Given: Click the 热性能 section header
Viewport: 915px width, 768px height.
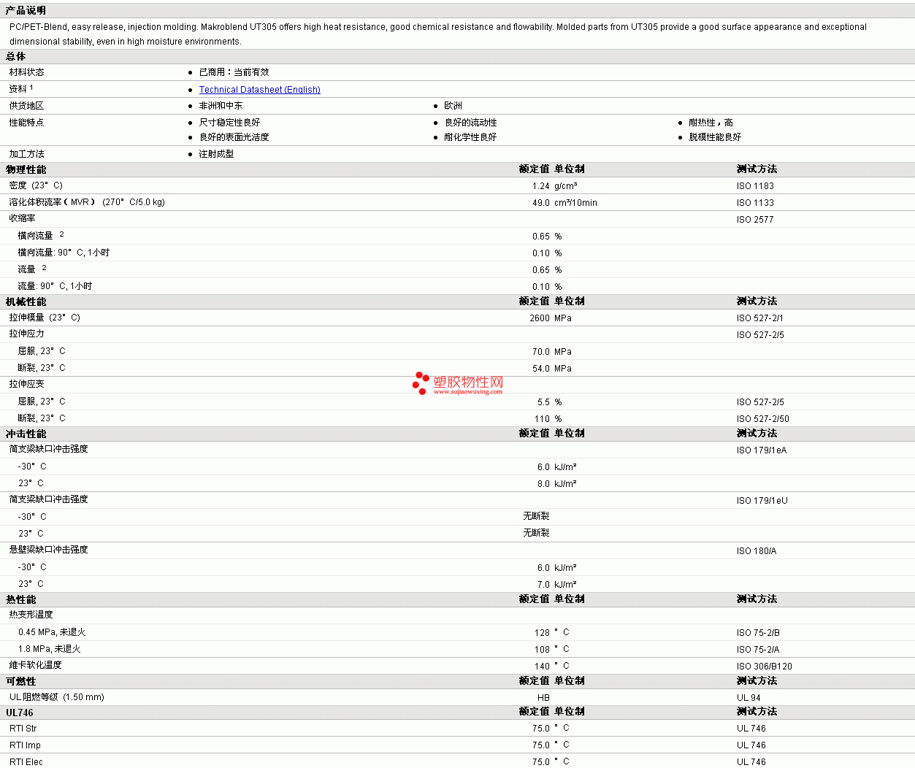Looking at the screenshot, I should click(21, 599).
